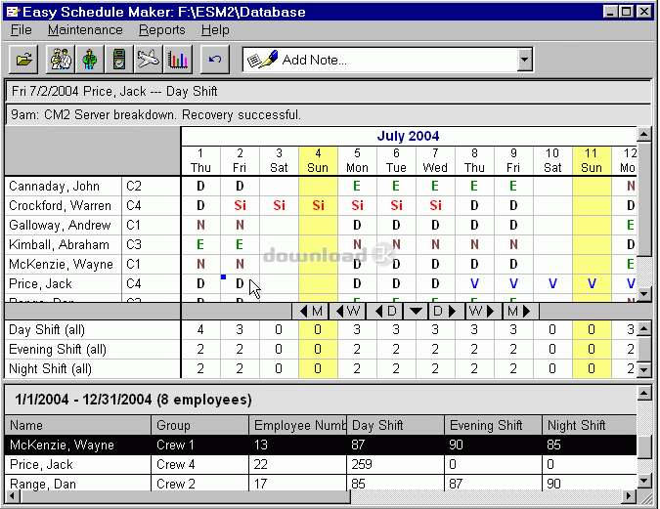Screen dimensions: 660x509
Task: Click the down-triangle button between D buttons
Action: (x=416, y=312)
